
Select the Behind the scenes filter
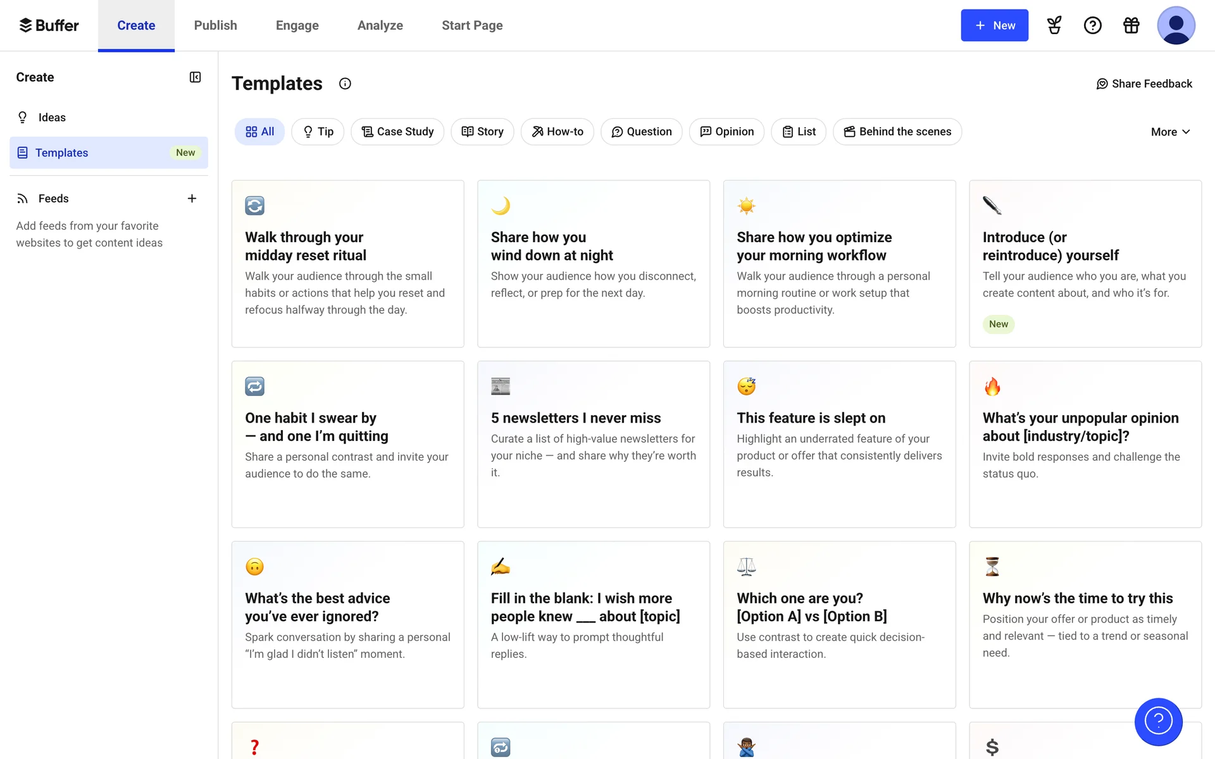pos(897,132)
